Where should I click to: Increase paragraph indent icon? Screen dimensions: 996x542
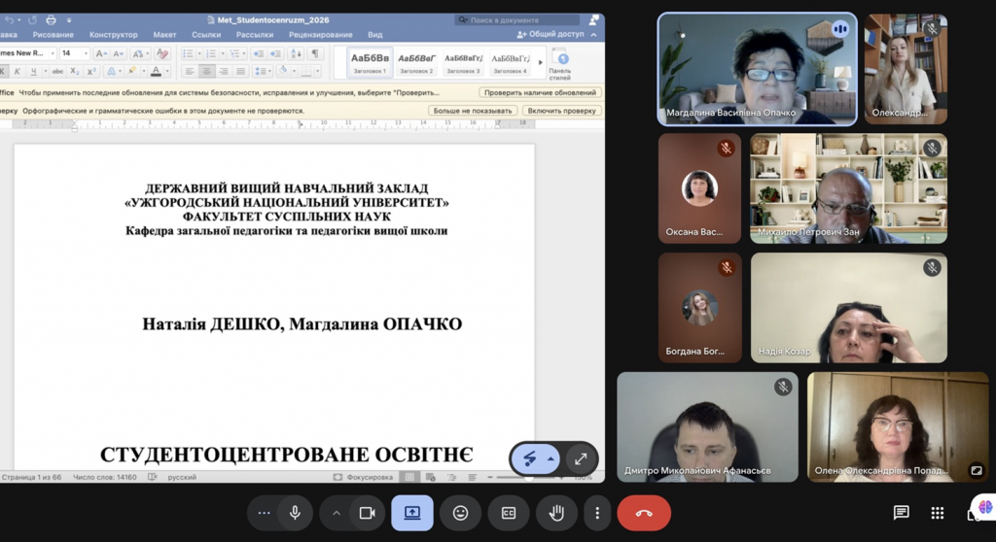[275, 54]
